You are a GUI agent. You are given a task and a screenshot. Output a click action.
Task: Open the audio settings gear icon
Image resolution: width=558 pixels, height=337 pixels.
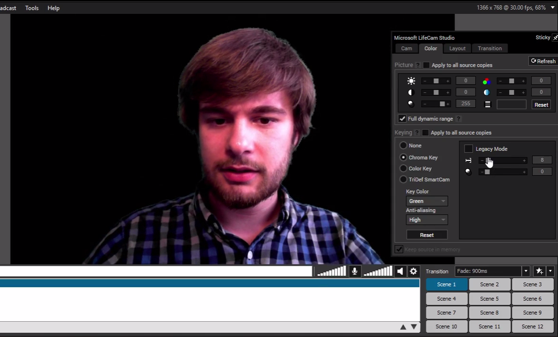click(413, 271)
